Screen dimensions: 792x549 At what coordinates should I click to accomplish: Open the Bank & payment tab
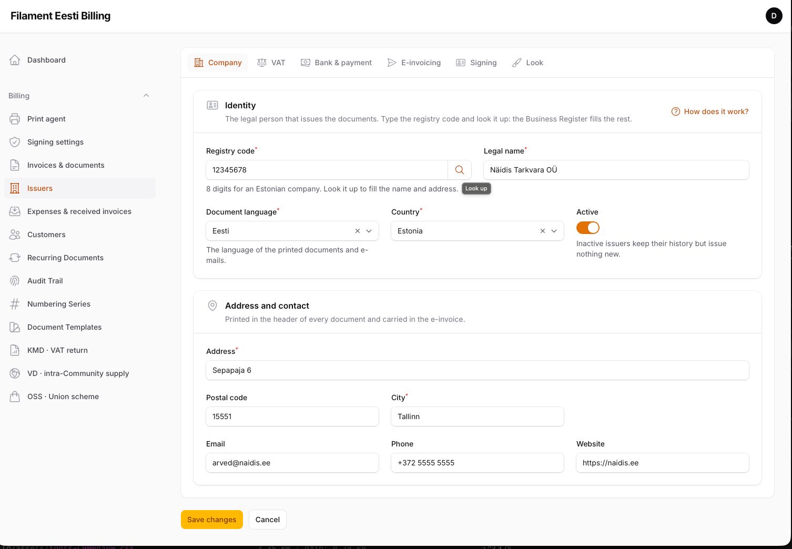tap(336, 63)
